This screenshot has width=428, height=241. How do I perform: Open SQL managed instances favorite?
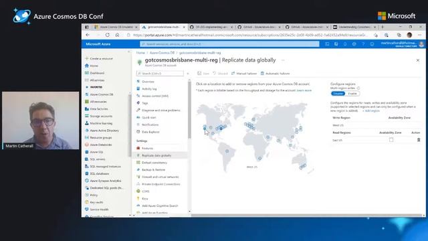(103, 167)
